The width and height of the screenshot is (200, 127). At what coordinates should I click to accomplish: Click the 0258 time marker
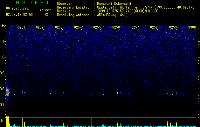pyautogui.click(x=154, y=27)
